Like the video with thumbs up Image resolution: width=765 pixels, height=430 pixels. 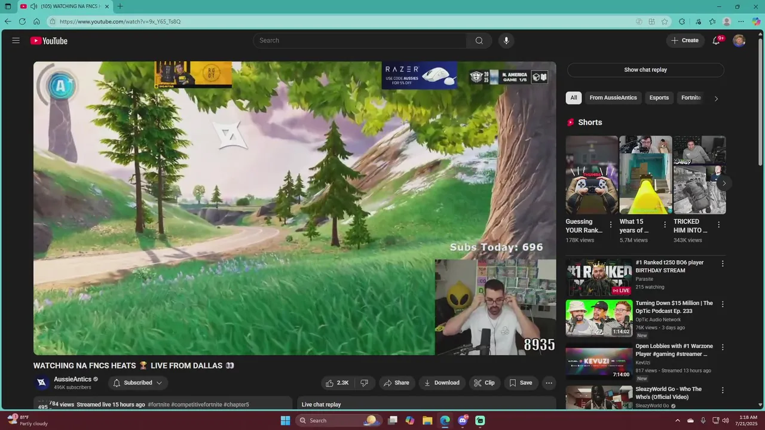click(x=336, y=383)
